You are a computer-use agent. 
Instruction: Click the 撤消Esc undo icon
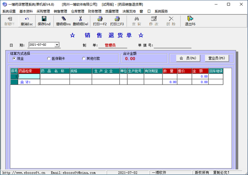tap(27, 19)
